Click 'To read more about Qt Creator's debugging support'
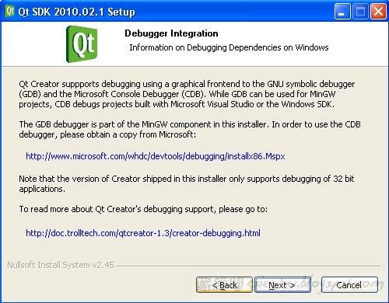The image size is (389, 303). point(143,209)
